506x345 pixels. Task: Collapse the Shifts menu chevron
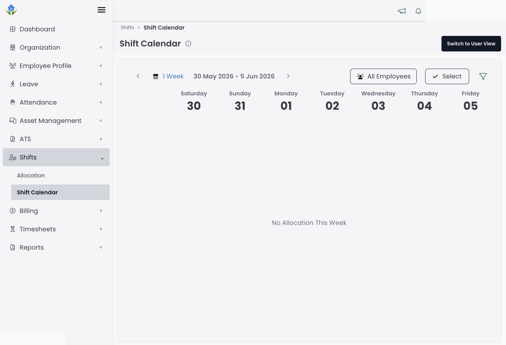[x=102, y=159]
